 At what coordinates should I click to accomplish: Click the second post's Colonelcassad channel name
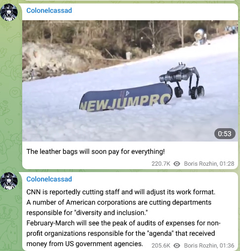coord(49,179)
